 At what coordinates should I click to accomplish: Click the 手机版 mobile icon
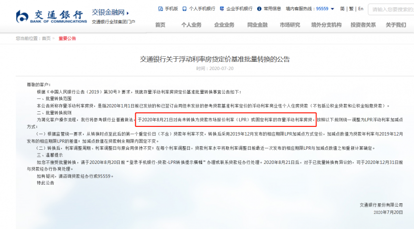coord(160,9)
